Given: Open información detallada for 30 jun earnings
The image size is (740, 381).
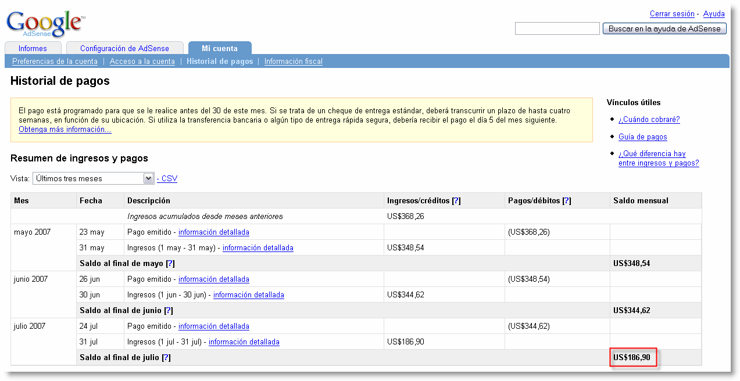Looking at the screenshot, I should click(x=249, y=295).
